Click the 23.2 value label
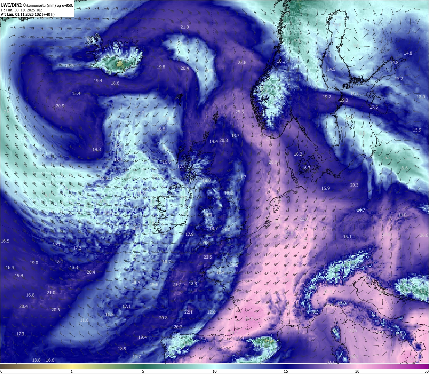This screenshot has width=429, height=374. 177,284
